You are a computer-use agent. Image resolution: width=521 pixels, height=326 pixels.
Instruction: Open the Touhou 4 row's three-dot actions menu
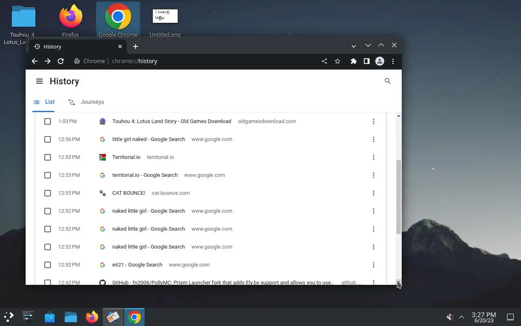tap(374, 121)
